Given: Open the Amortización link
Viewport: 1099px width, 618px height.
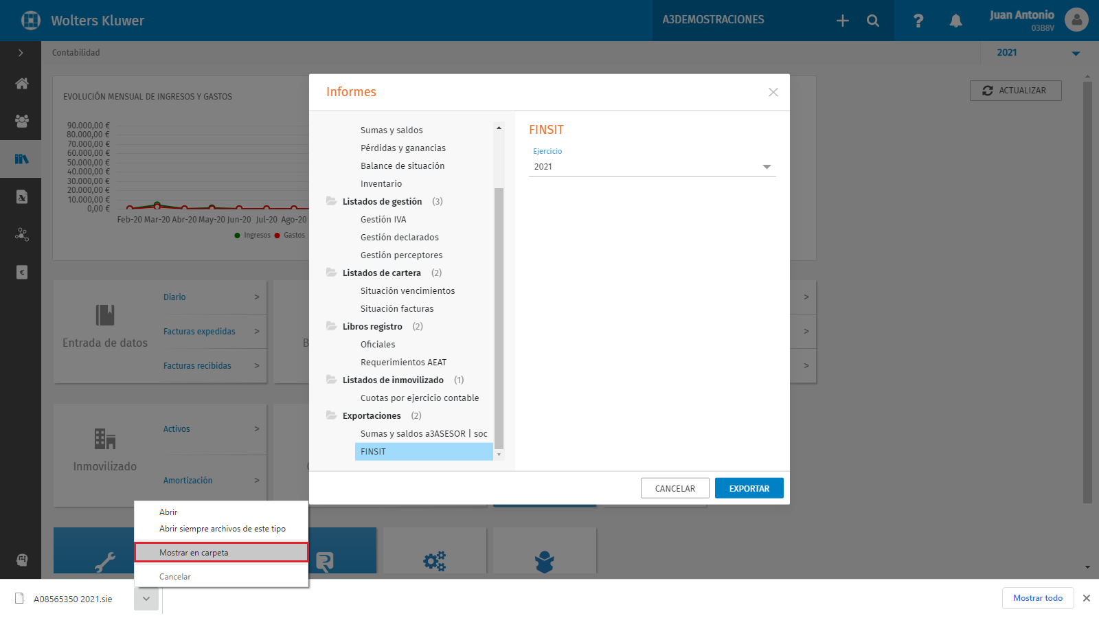Looking at the screenshot, I should [188, 481].
